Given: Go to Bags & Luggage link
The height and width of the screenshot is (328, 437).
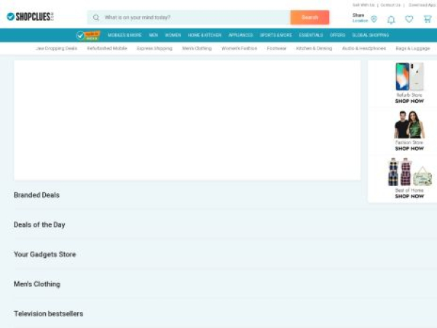Looking at the screenshot, I should [413, 49].
